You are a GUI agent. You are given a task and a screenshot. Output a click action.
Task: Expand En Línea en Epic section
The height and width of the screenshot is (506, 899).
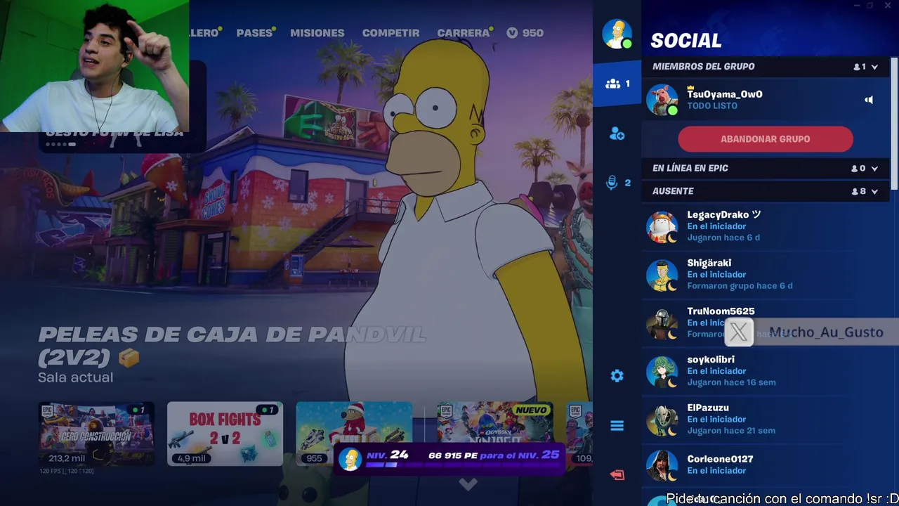point(874,169)
